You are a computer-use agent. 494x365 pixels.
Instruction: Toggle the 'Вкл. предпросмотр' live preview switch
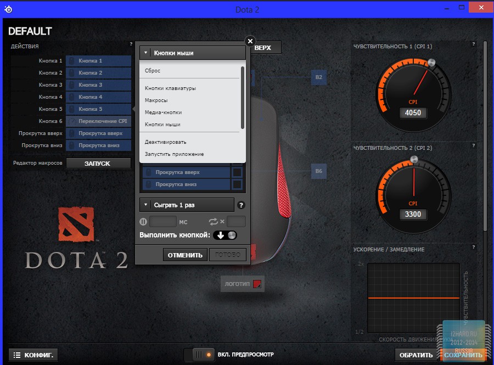[204, 355]
